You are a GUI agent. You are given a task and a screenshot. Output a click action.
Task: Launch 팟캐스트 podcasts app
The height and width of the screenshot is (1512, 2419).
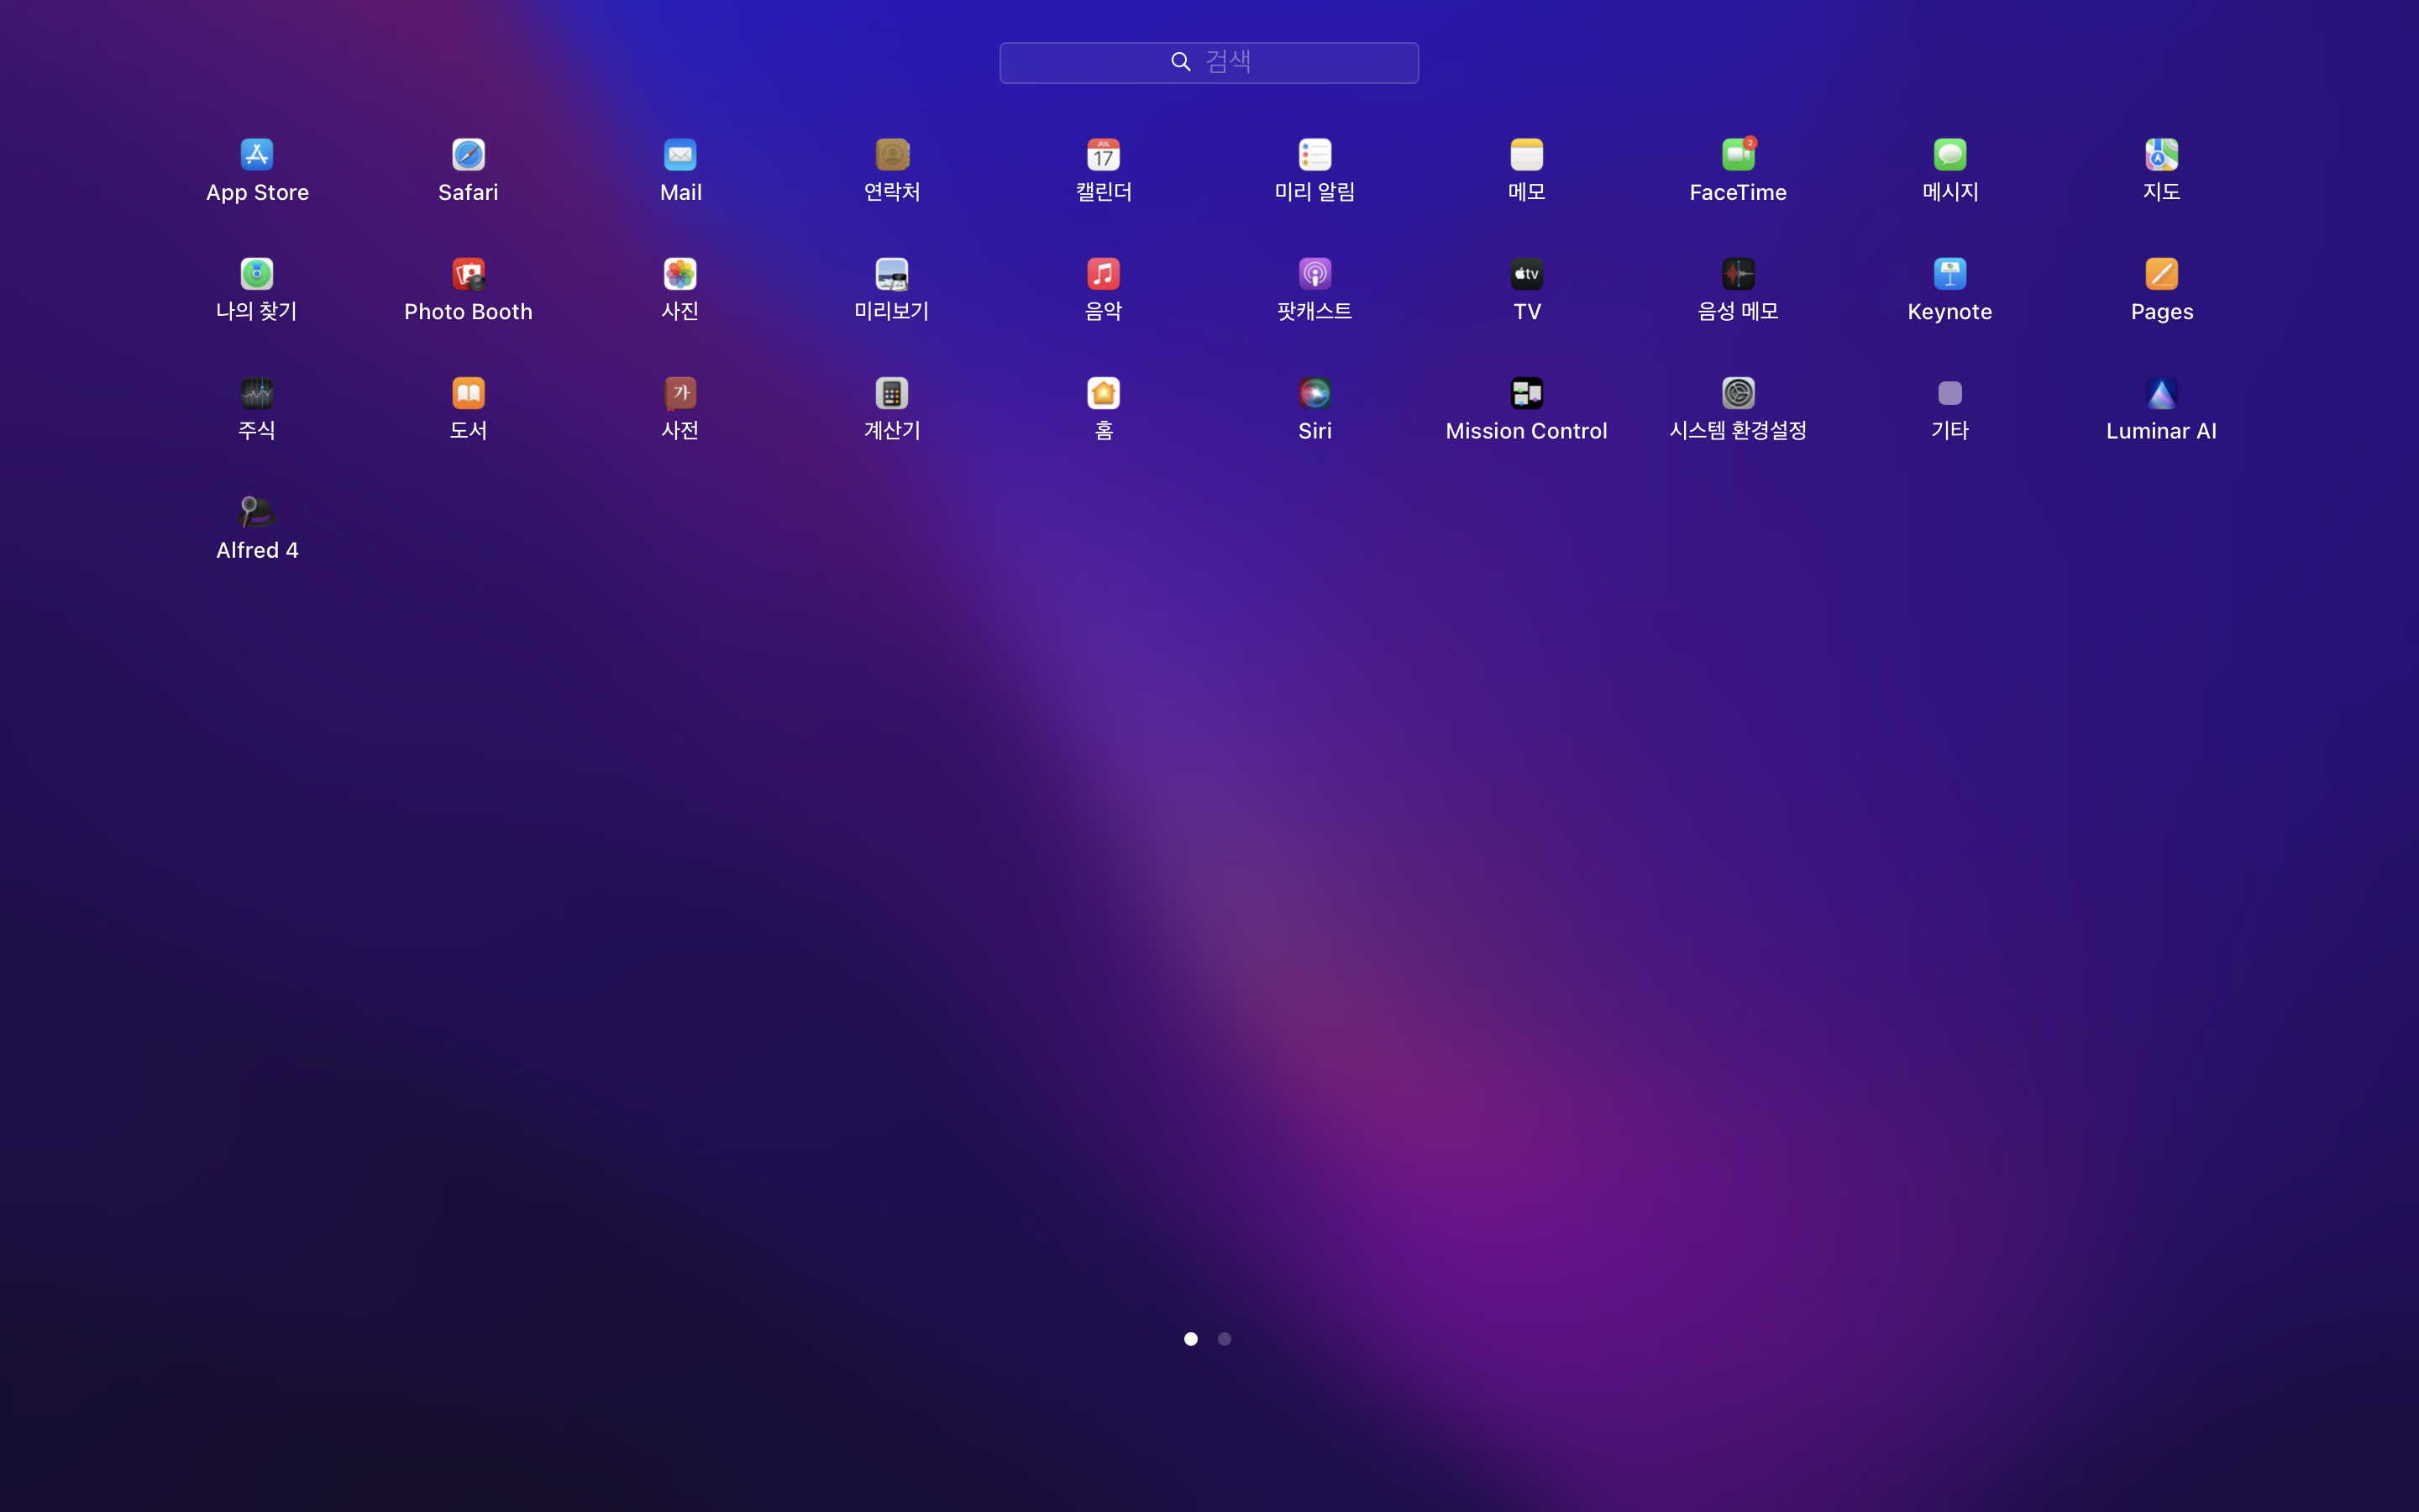click(x=1314, y=274)
